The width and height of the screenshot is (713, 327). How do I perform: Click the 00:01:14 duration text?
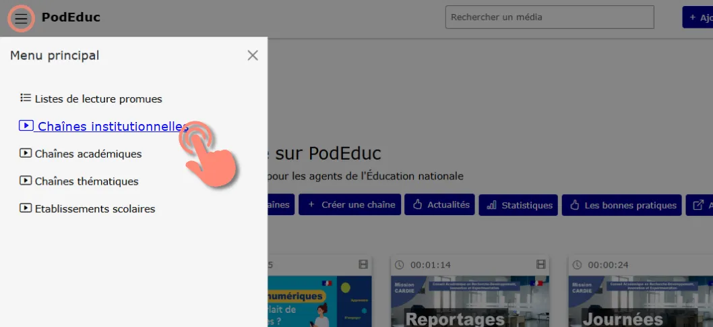tap(430, 265)
